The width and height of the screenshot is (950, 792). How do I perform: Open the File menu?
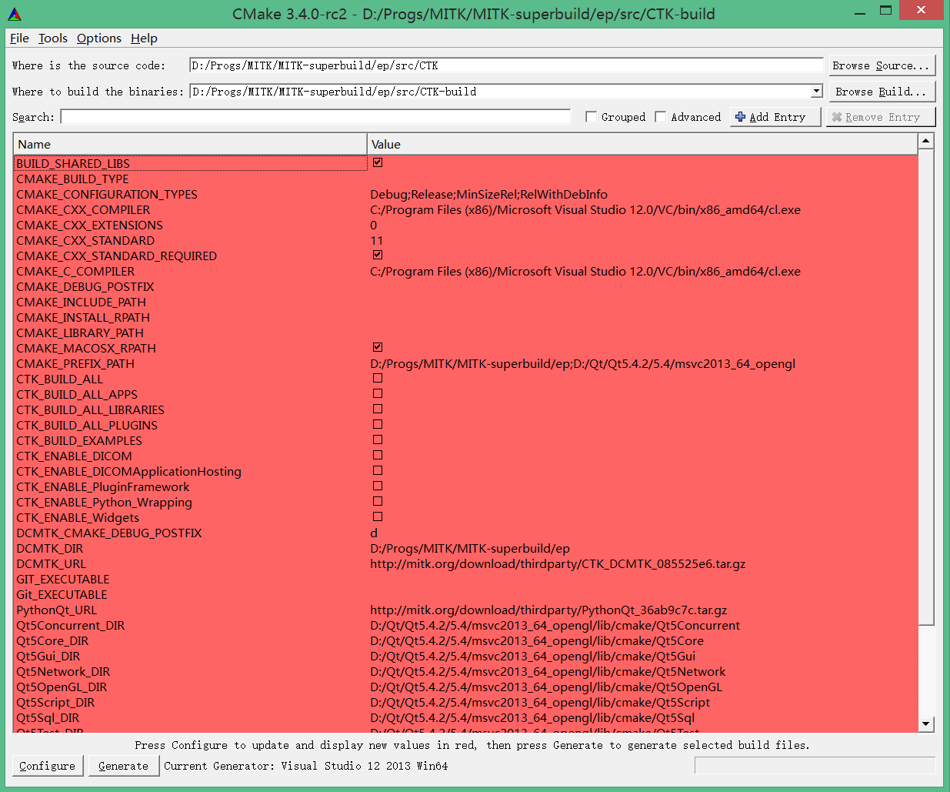coord(19,38)
